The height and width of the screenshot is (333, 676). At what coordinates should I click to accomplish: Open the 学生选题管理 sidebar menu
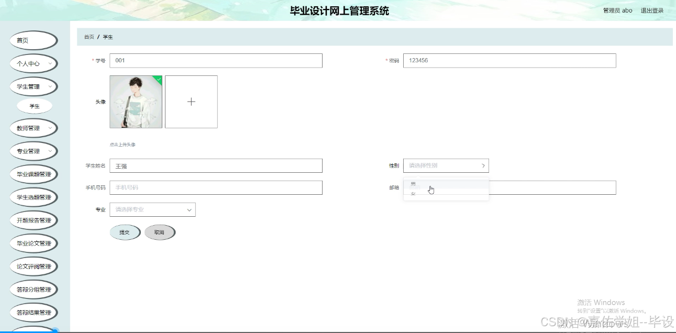[34, 197]
